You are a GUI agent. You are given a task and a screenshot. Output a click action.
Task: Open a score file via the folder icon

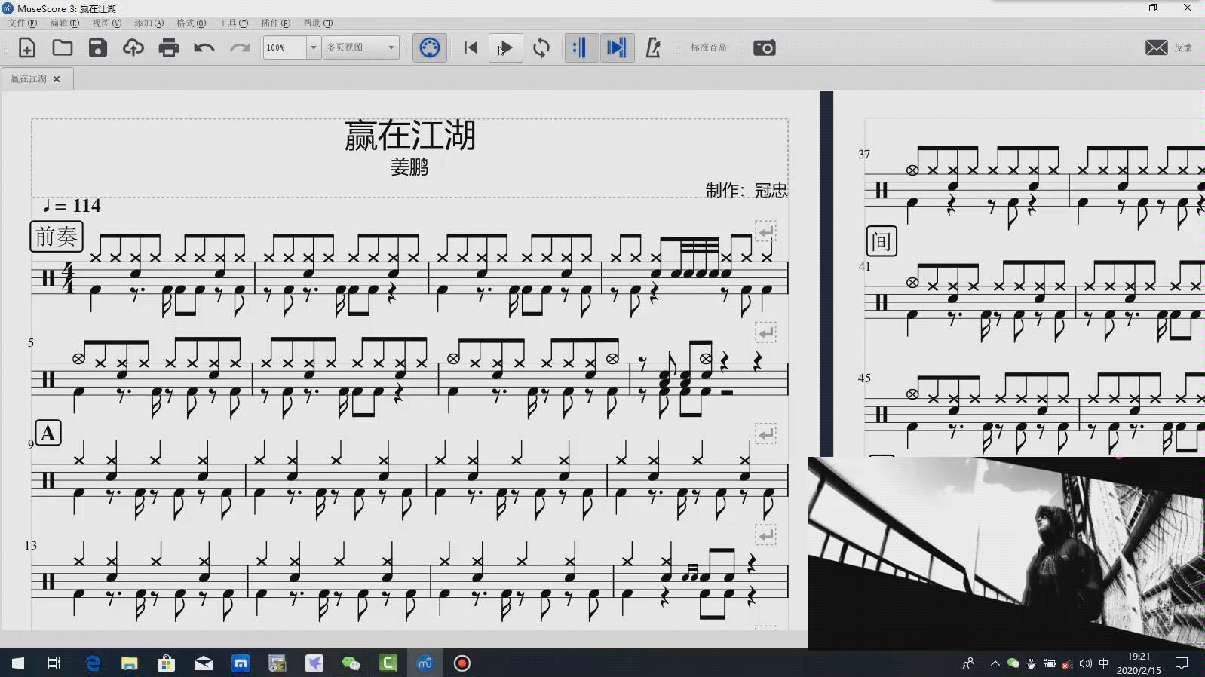click(63, 47)
